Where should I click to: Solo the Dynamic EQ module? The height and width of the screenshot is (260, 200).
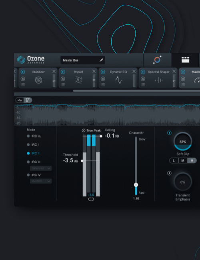103,79
